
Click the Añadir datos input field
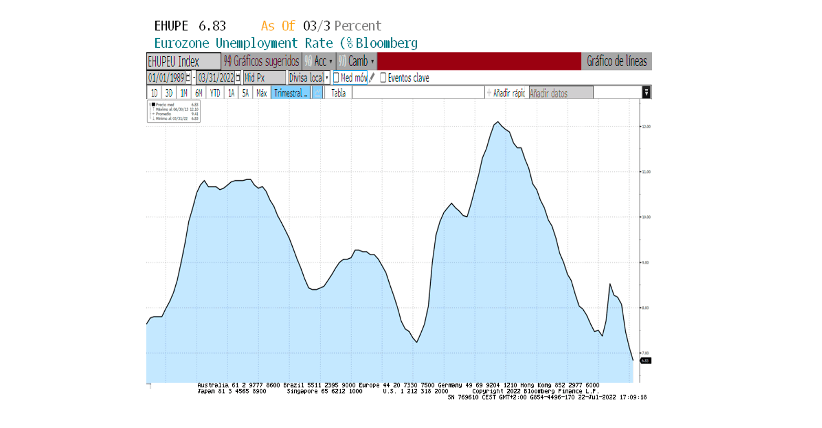click(x=561, y=93)
